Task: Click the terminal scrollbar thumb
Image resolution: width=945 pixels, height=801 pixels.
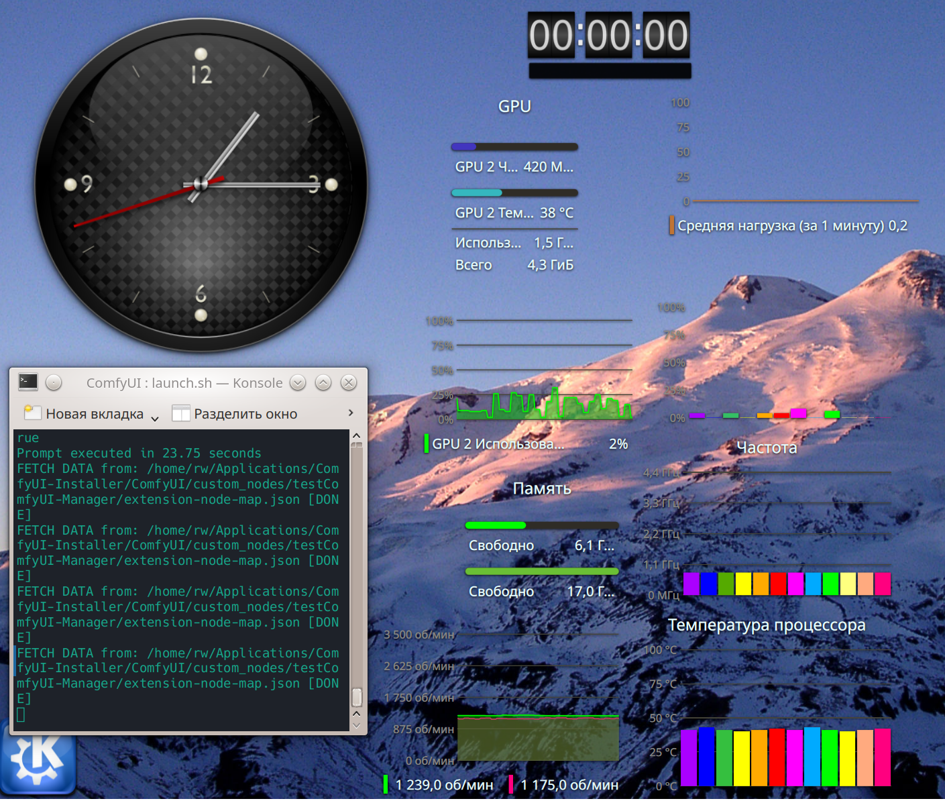Action: coord(357,697)
